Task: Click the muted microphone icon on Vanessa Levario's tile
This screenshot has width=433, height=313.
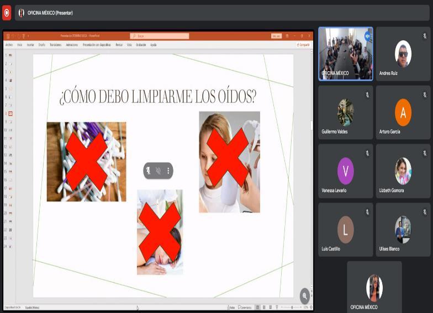Action: (367, 153)
